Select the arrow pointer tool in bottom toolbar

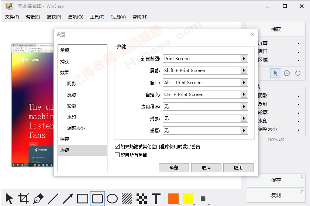point(9,199)
